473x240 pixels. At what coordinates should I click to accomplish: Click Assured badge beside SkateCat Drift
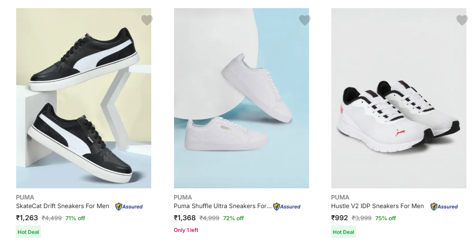(x=129, y=207)
